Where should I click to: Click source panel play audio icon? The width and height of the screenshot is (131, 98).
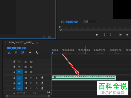(x=44, y=37)
